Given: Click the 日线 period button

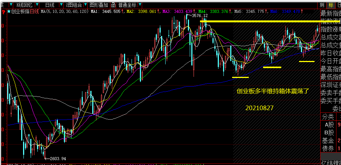Looking at the screenshot, I should tap(50, 5).
